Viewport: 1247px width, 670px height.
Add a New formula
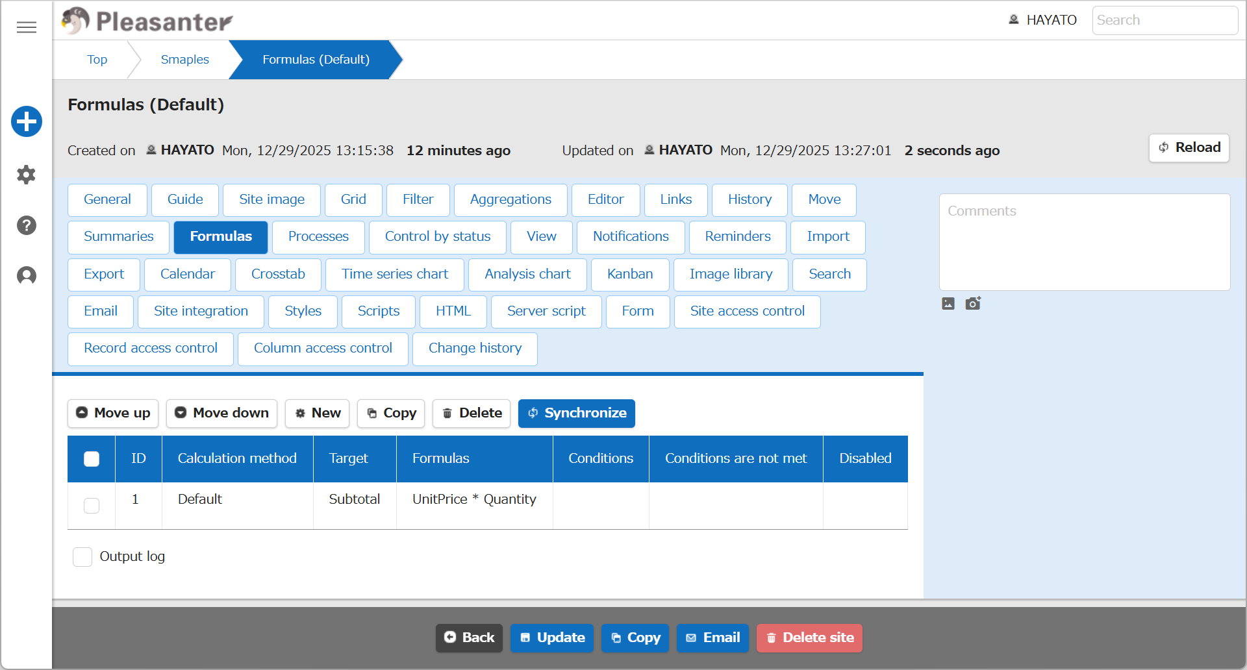[x=318, y=413]
